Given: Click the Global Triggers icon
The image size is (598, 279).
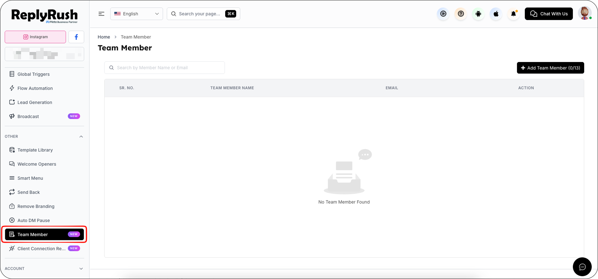Looking at the screenshot, I should 12,74.
